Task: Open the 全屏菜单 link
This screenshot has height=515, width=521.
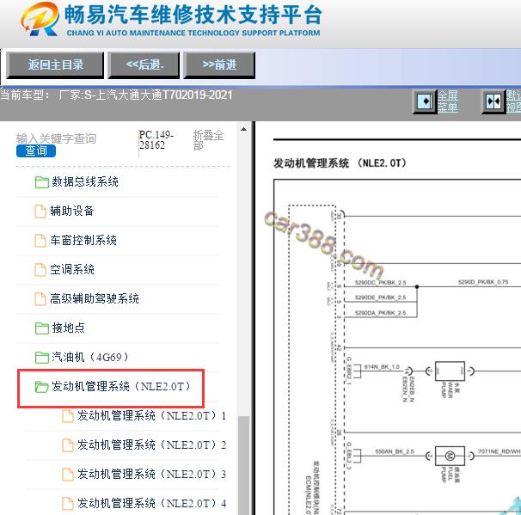Action: (x=448, y=101)
